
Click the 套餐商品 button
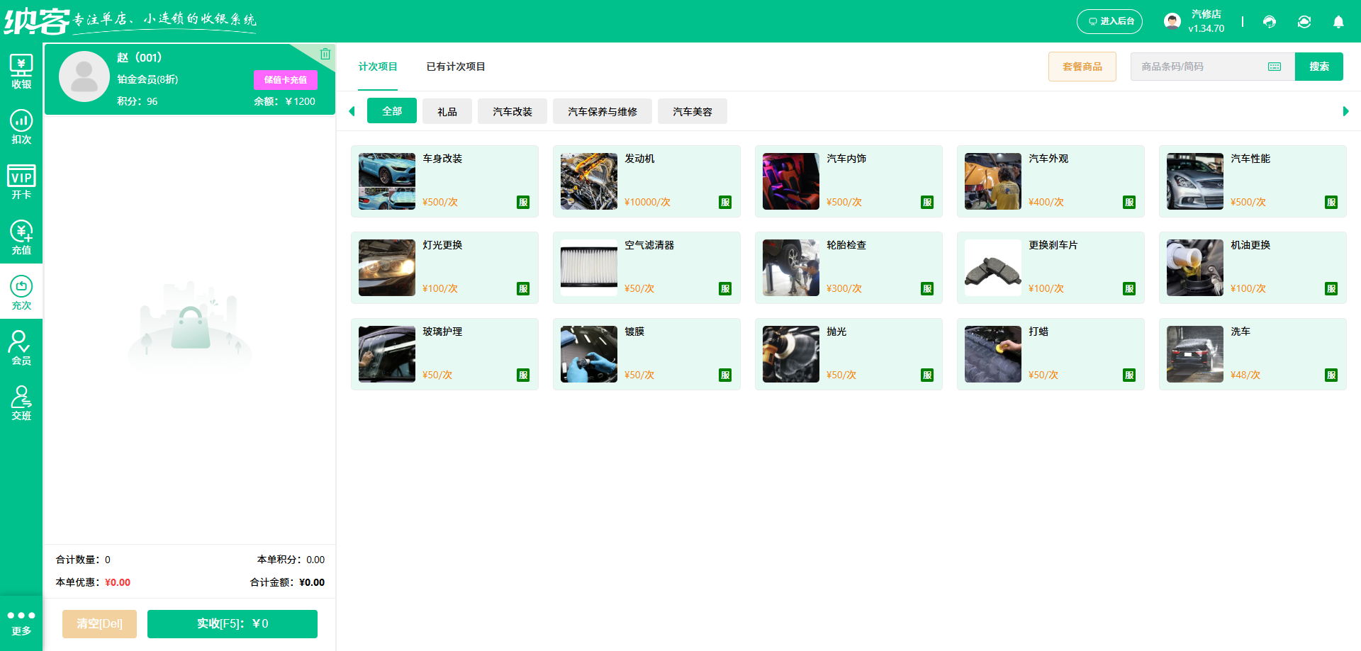[1082, 67]
